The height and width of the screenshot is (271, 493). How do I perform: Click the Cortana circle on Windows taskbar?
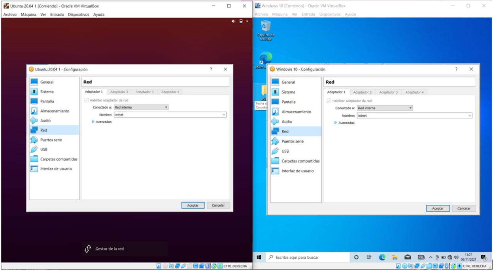357,258
